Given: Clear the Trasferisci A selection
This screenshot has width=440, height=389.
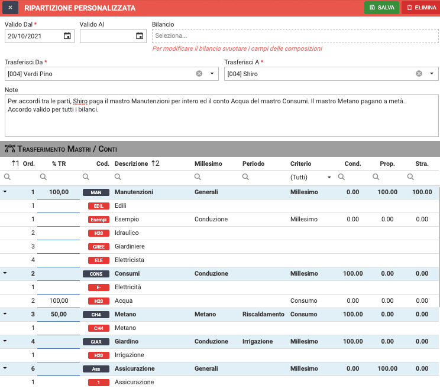Looking at the screenshot, I should pos(419,74).
